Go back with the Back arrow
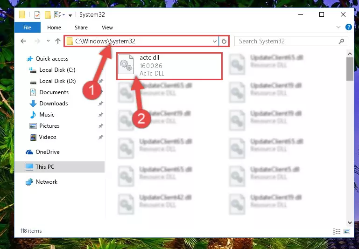Screen dimensions: 359x249 click(x=23, y=41)
